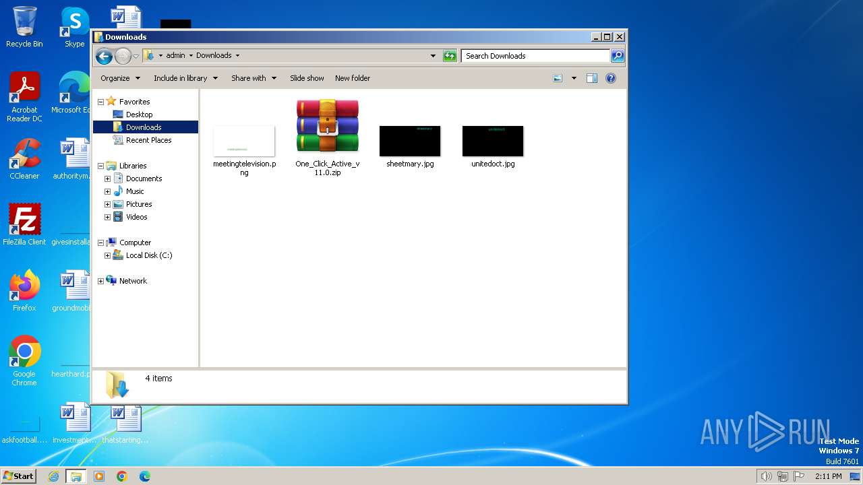Select Network in navigation pane

pyautogui.click(x=133, y=281)
